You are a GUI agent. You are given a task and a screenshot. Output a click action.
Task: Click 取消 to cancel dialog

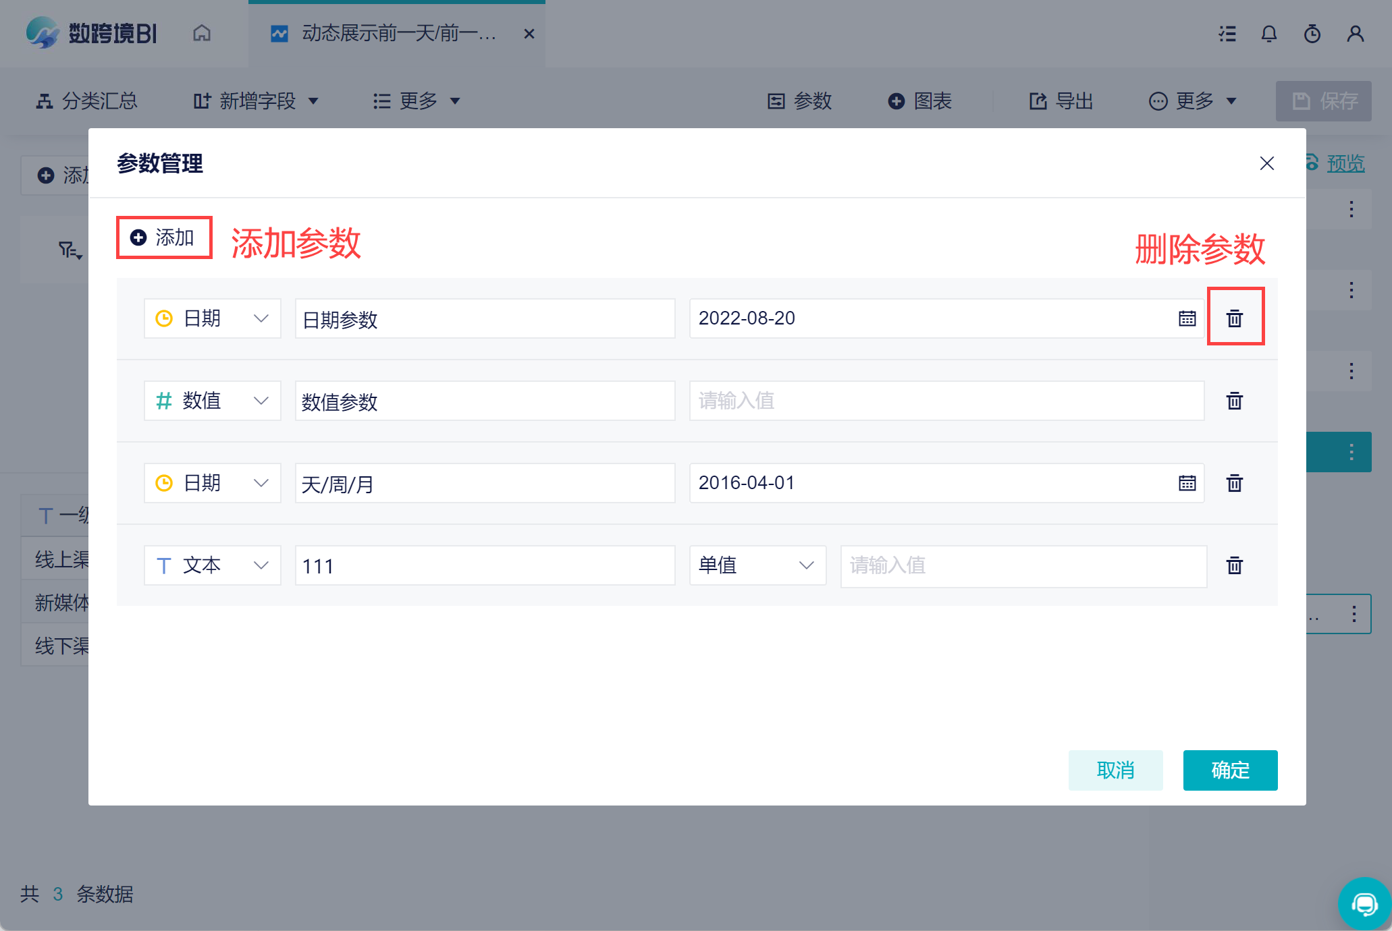click(1115, 770)
